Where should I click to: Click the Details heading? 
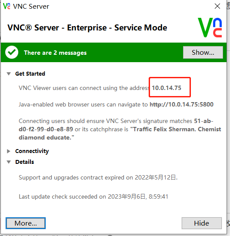pos(25,162)
